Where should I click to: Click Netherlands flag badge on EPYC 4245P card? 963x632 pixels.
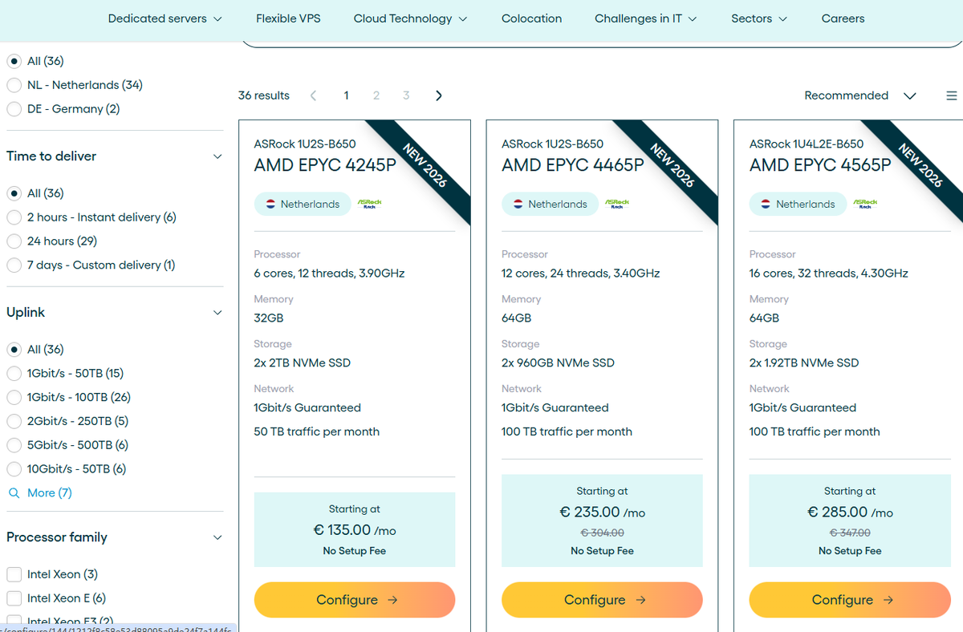(x=303, y=204)
